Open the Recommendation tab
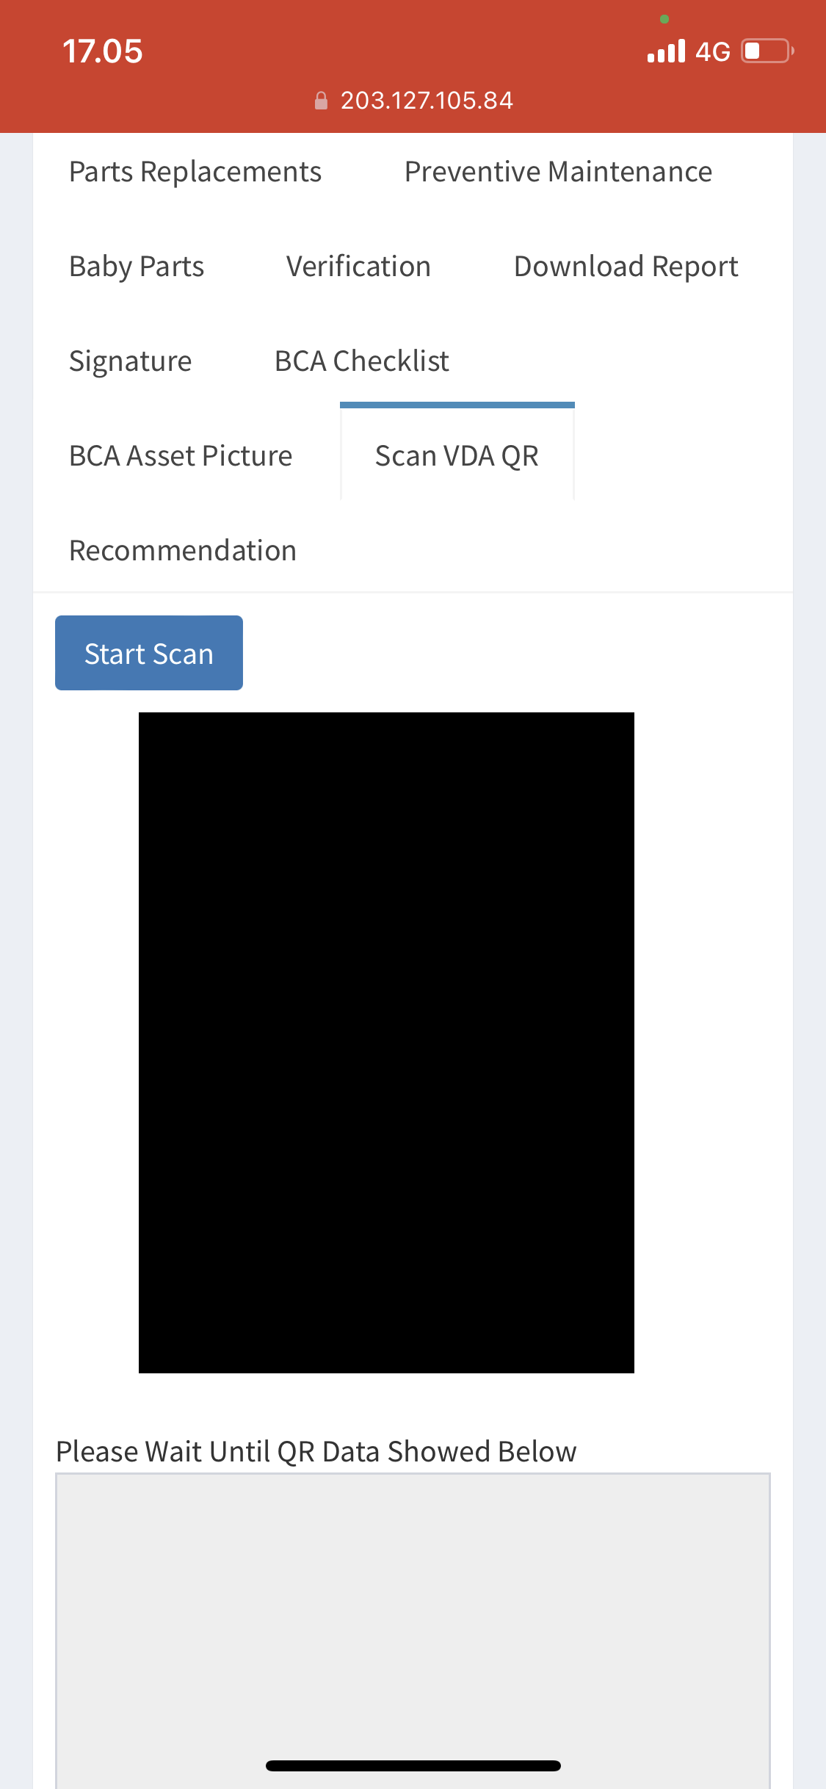 (x=183, y=551)
